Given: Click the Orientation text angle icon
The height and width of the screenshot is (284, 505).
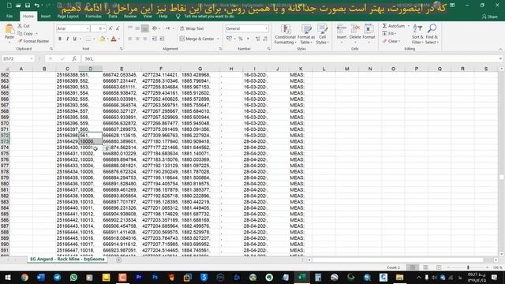Looking at the screenshot, I should (155, 28).
